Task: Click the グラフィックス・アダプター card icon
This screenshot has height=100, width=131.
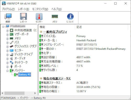Action: point(12,46)
